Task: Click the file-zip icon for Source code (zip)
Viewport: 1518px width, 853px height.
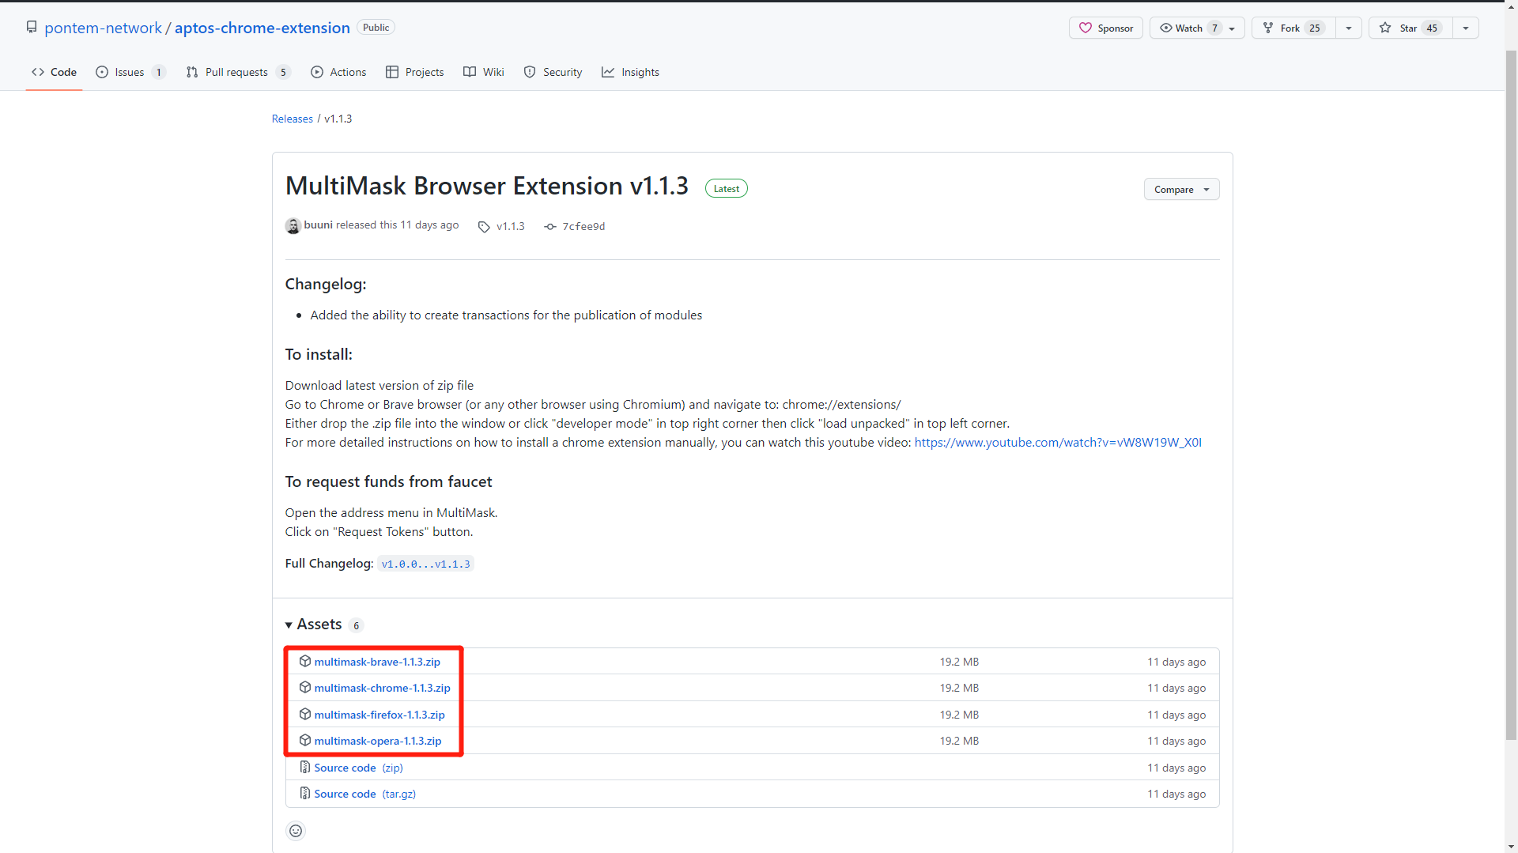Action: (304, 767)
